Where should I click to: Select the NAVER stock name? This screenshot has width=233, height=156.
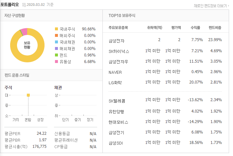(x=115, y=72)
